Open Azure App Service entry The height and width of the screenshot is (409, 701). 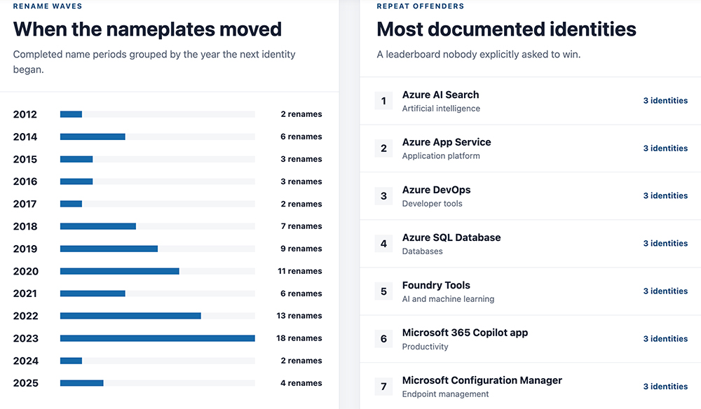click(530, 148)
